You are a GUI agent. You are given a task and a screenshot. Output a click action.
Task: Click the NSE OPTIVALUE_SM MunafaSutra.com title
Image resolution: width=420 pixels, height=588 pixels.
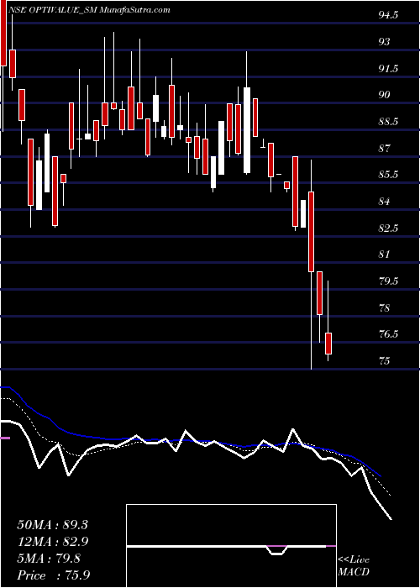(88, 10)
